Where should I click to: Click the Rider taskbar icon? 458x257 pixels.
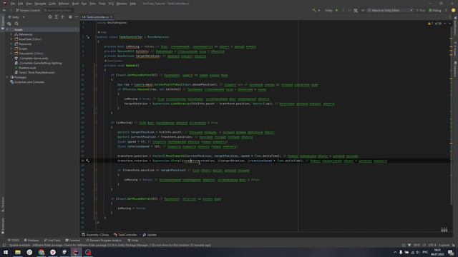[x=77, y=252]
